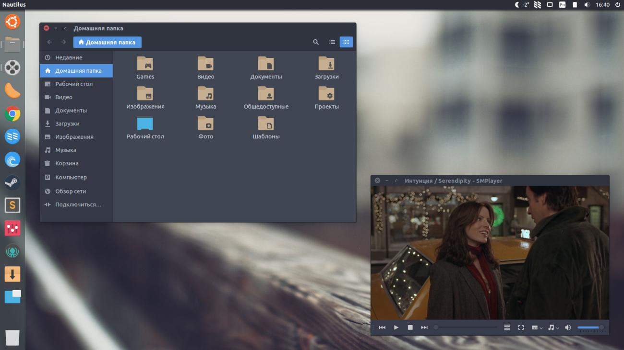
Task: Adjust the SMPlayer volume slider
Action: click(591, 327)
